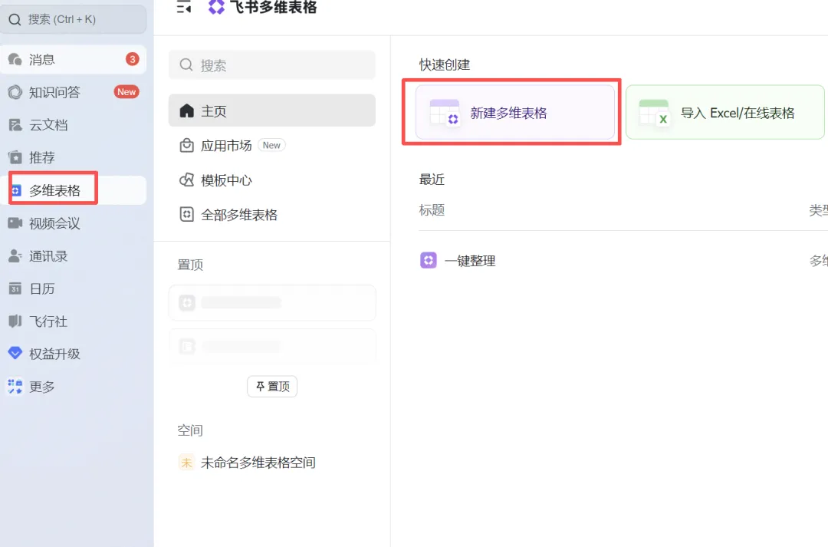
Task: Select 多维表格 in the left sidebar
Action: (74, 190)
